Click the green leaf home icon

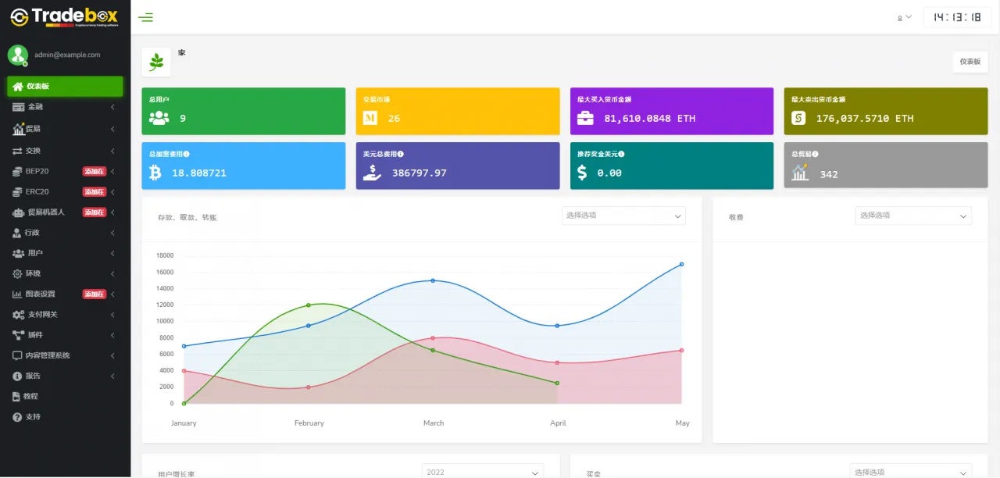[x=156, y=62]
